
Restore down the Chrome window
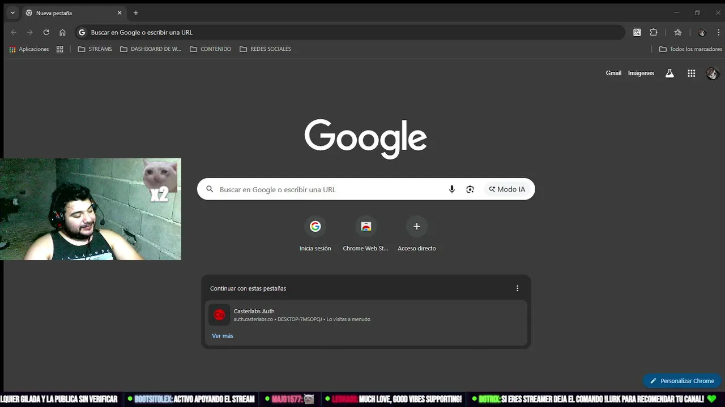697,13
